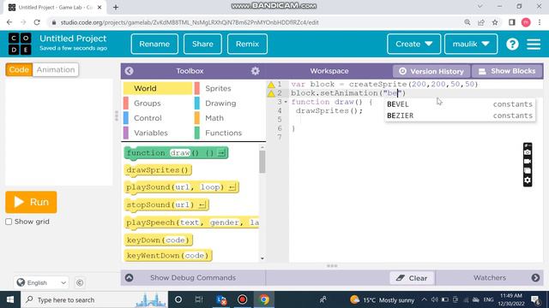This screenshot has width=549, height=308.
Task: Open Version History
Action: 431,71
